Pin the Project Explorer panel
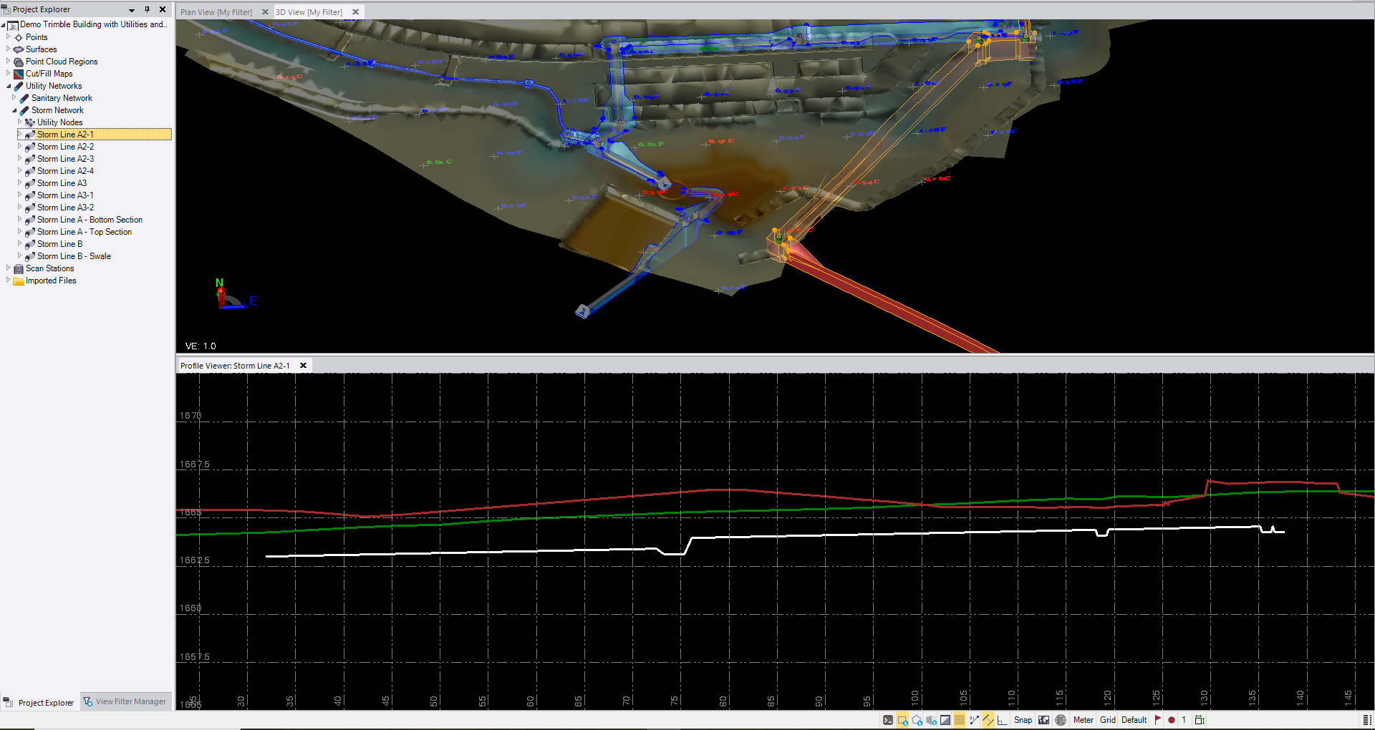The image size is (1375, 730). [147, 9]
